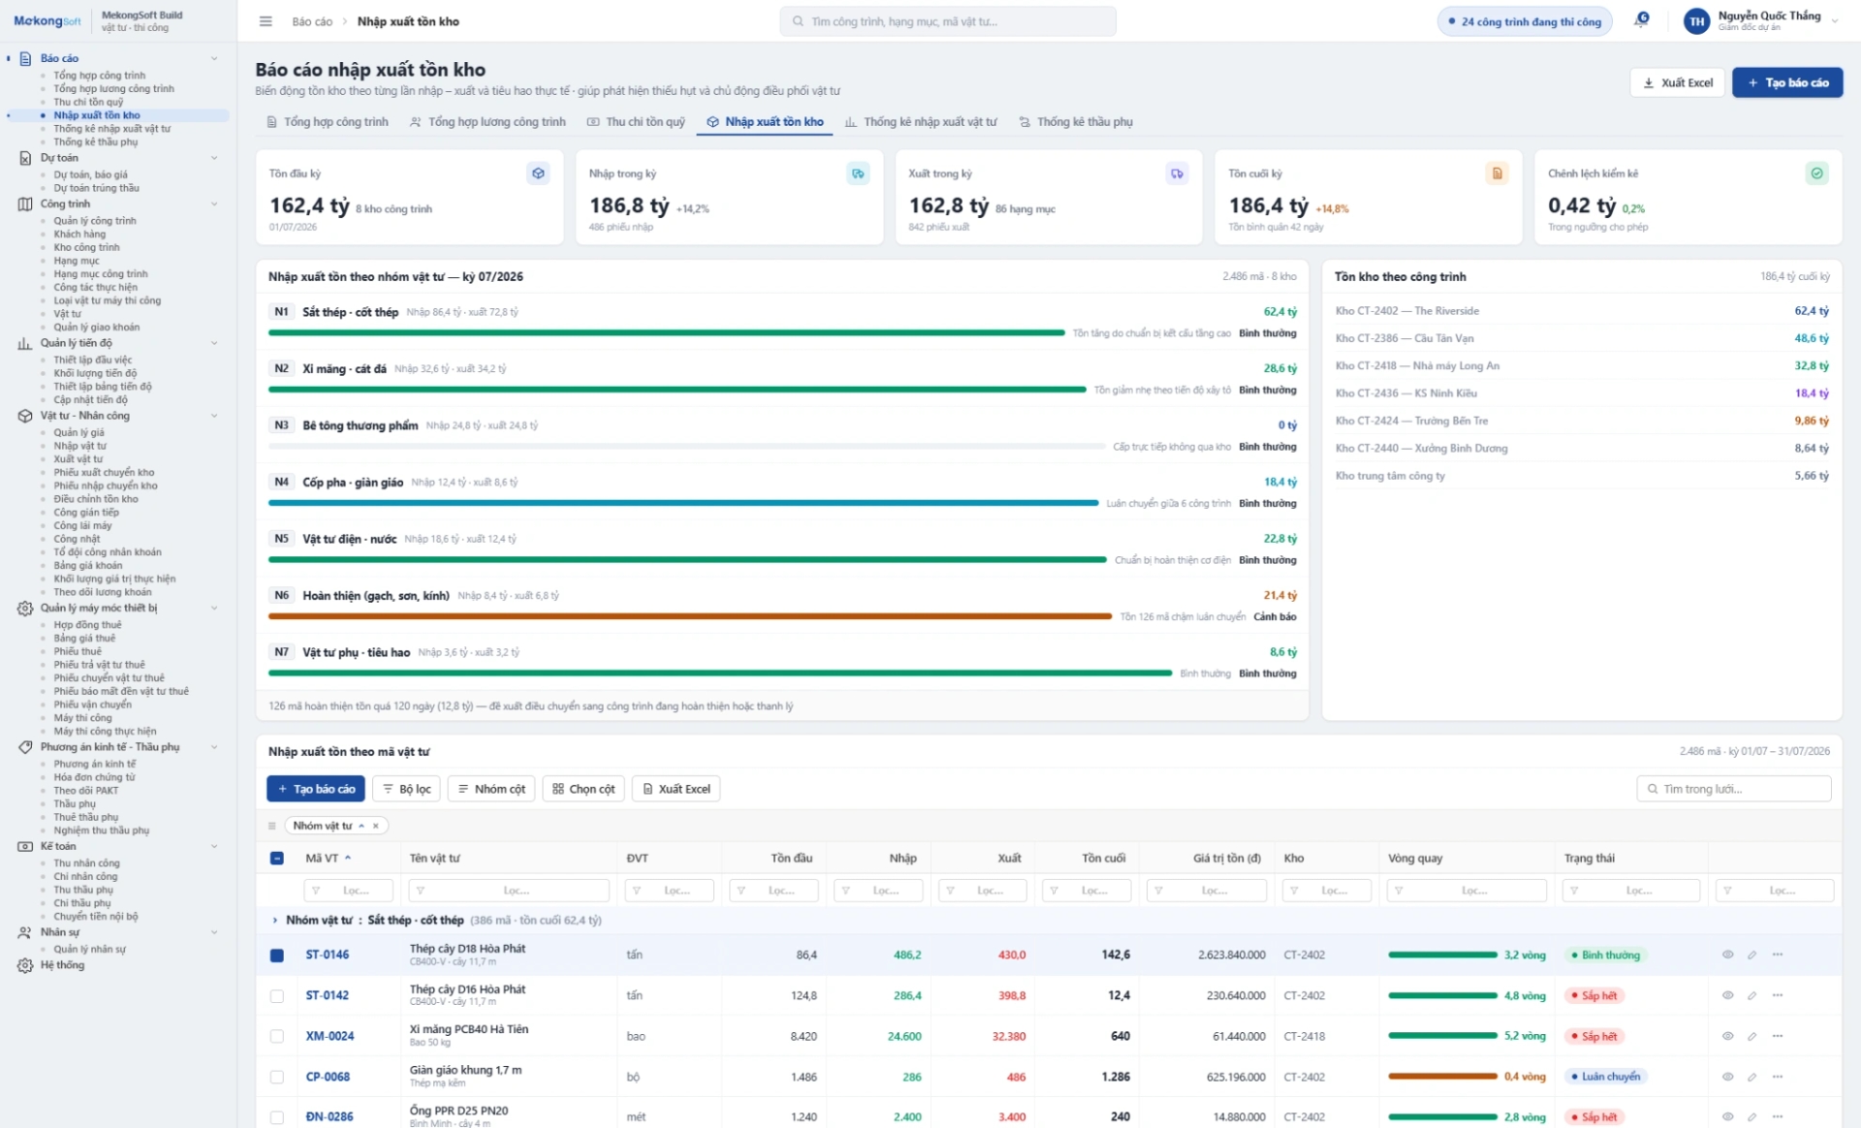Switch to Thống kê nhập xuất vật tư tab
The height and width of the screenshot is (1128, 1861).
[x=920, y=122]
